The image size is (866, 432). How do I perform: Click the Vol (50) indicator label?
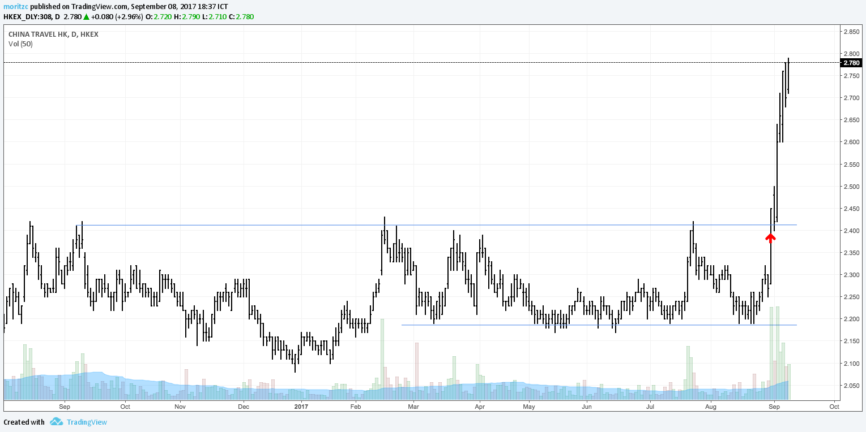tap(20, 44)
